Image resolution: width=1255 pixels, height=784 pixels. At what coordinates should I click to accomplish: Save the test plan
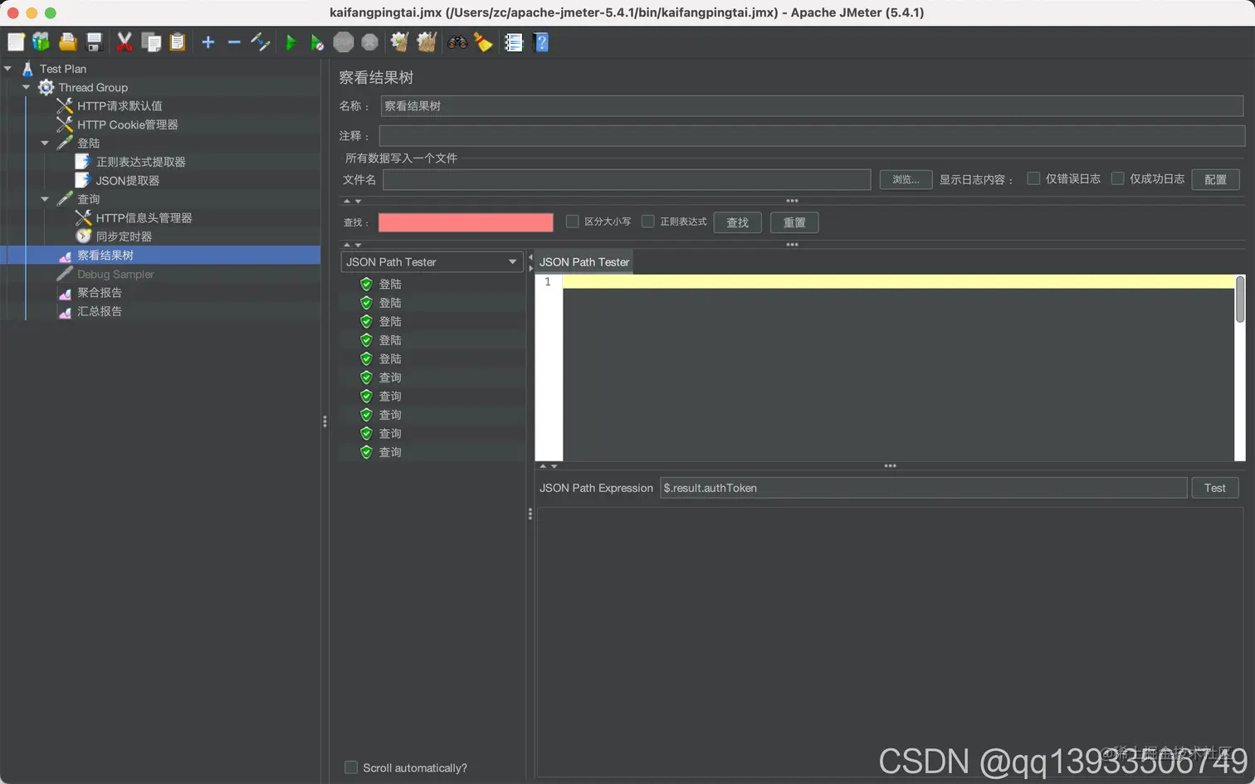(x=95, y=42)
